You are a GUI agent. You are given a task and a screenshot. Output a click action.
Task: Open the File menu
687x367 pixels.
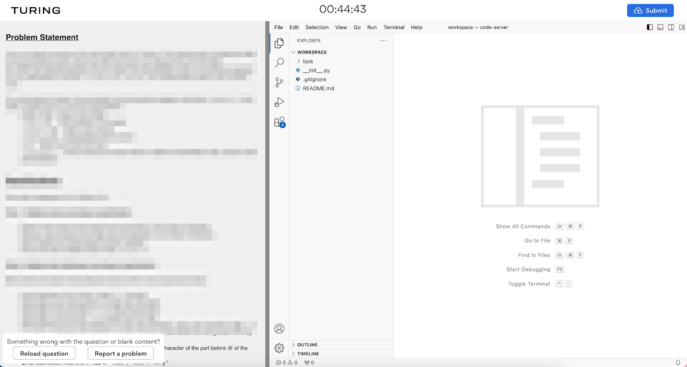pos(279,27)
